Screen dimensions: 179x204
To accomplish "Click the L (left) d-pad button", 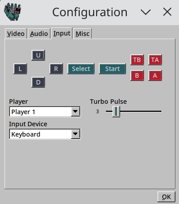I will pyautogui.click(x=20, y=69).
